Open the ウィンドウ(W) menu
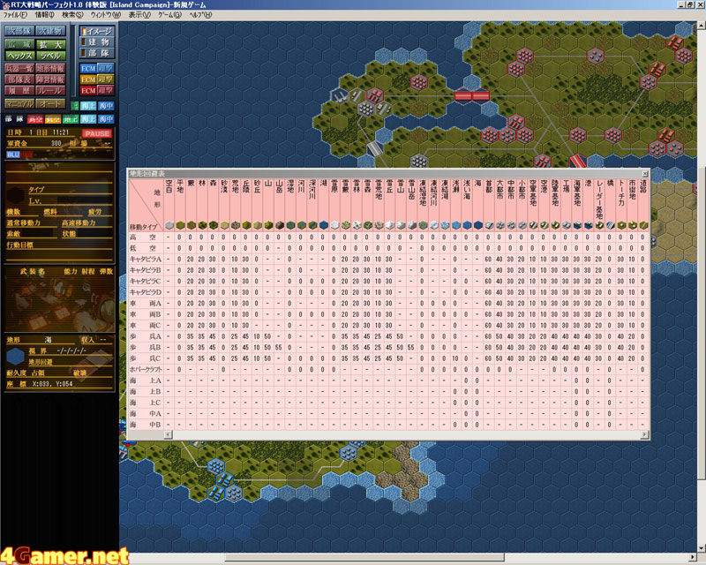The height and width of the screenshot is (565, 706). point(106,15)
